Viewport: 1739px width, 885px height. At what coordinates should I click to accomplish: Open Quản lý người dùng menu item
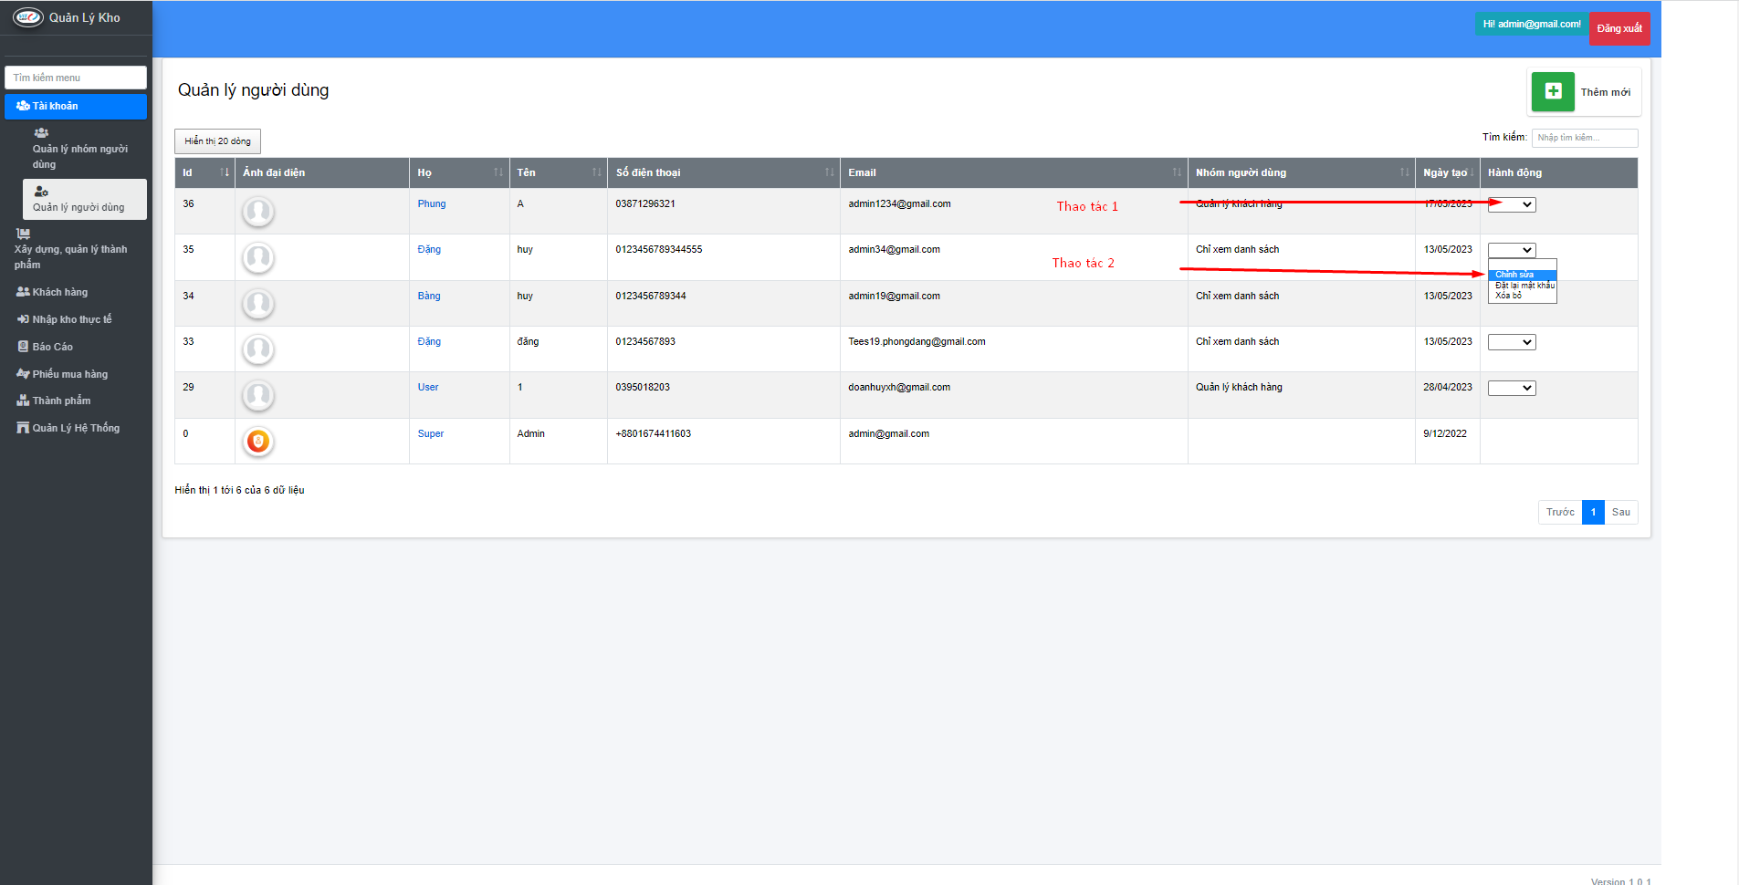coord(84,199)
